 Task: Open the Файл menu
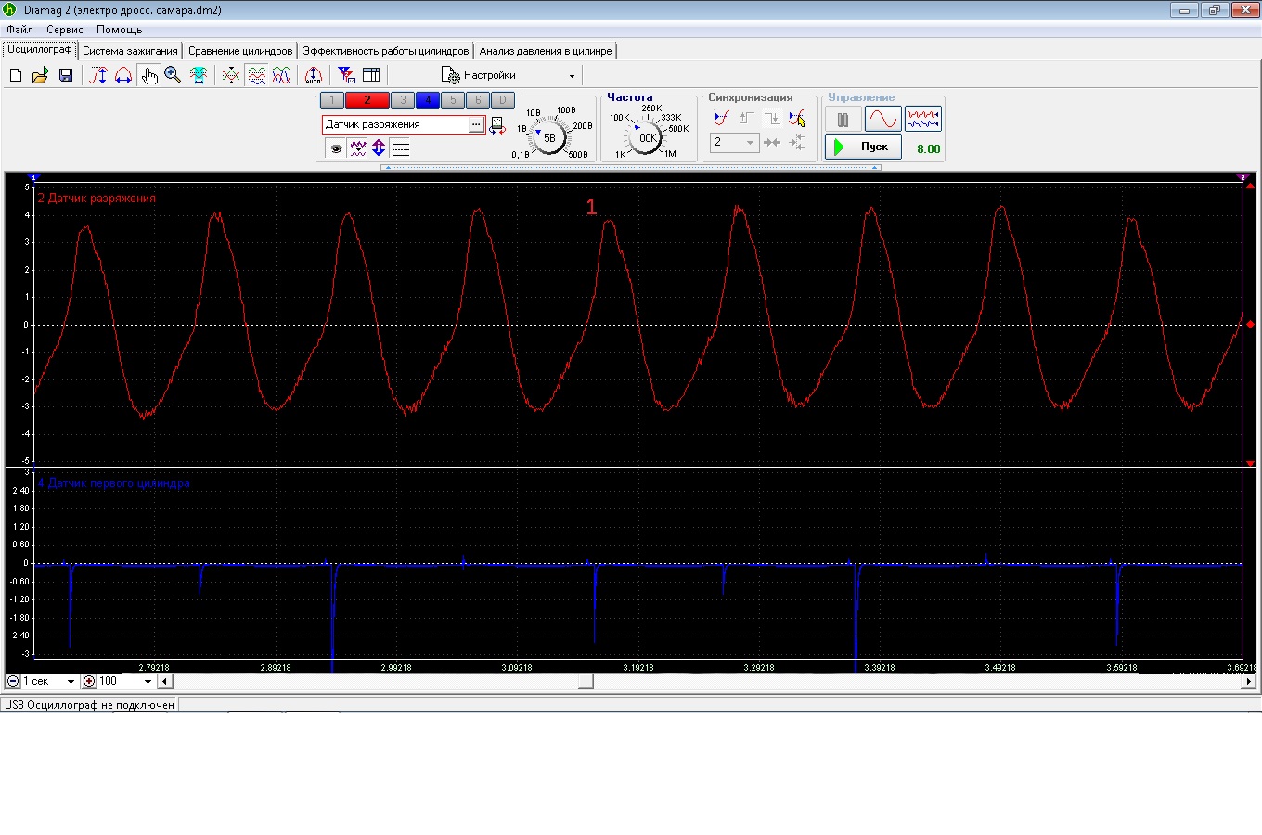[19, 30]
